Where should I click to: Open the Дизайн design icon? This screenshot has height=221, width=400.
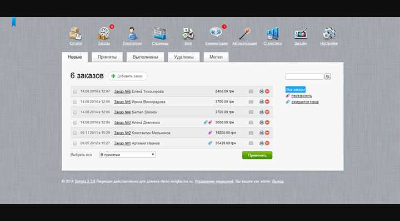301,34
